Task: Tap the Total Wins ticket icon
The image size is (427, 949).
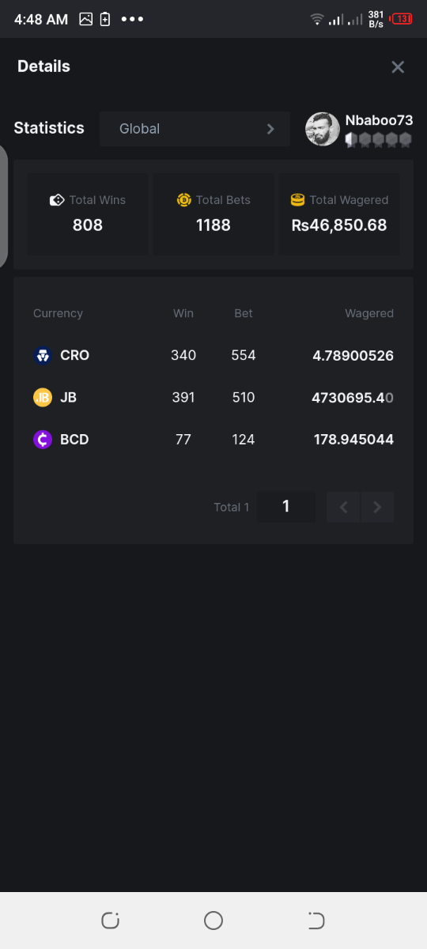Action: click(x=57, y=200)
